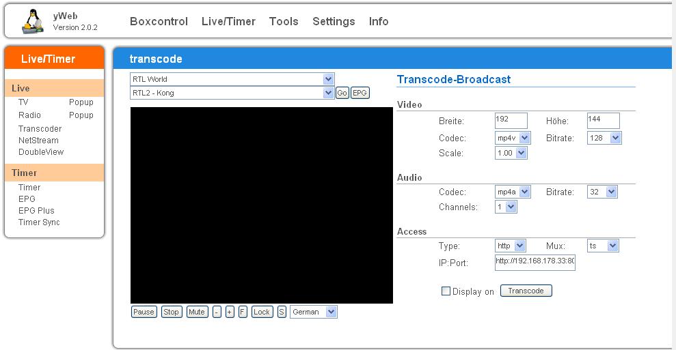The image size is (676, 350).
Task: Click the Breite width input field
Action: coord(511,121)
